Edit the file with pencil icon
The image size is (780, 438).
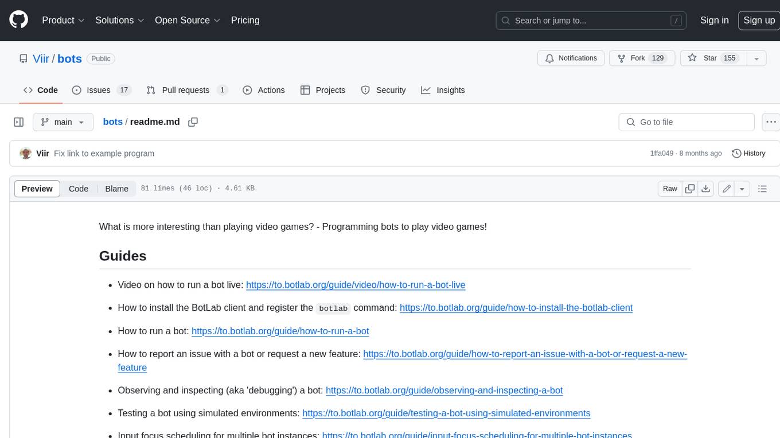point(727,189)
